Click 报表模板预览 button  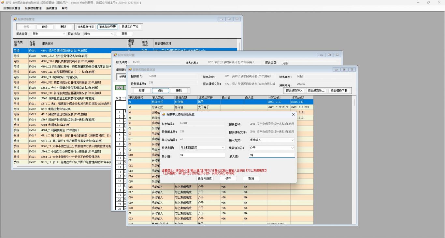pyautogui.click(x=86, y=27)
